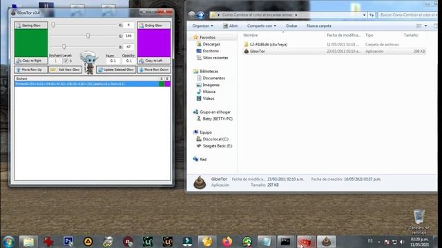Screen dimensions: 442x248
Task: Click the Ending Glow button in GlowTor
Action: (154, 25)
